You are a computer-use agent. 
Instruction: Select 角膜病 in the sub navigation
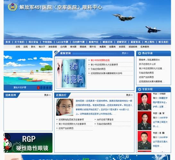(x=103, y=47)
